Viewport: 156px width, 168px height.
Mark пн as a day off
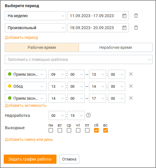pos(51,130)
